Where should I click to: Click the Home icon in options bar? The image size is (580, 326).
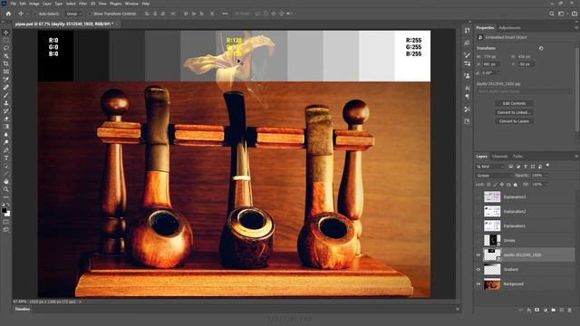(x=8, y=14)
